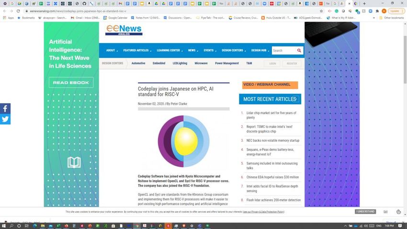
Task: Open notification center in system tray
Action: click(400, 226)
